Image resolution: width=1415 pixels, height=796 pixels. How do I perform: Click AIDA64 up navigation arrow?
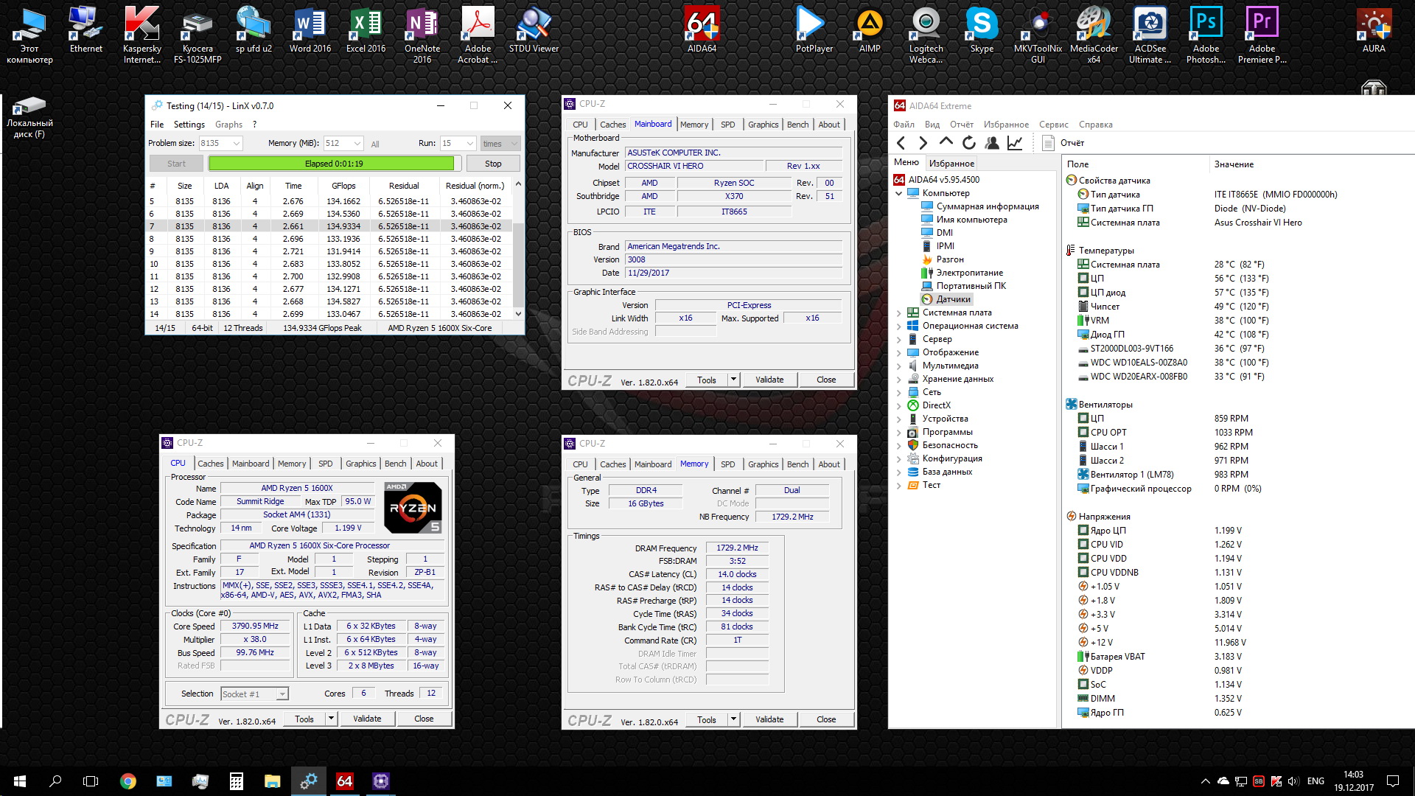coord(946,143)
